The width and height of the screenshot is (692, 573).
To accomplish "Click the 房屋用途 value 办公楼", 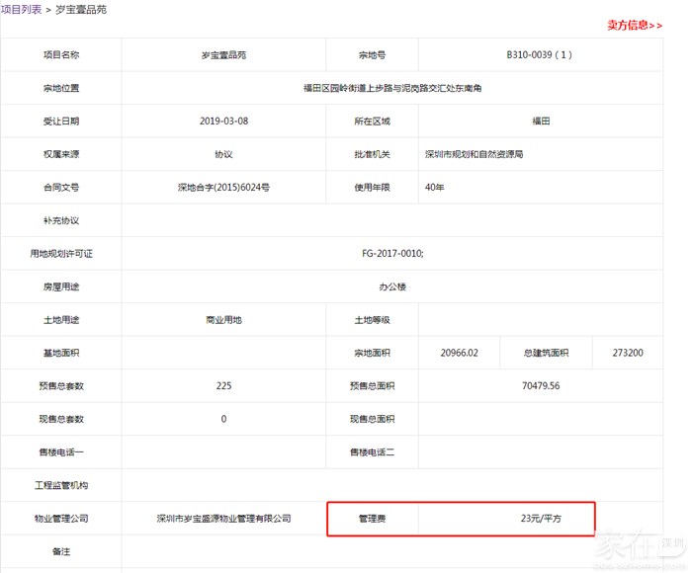I will click(391, 286).
